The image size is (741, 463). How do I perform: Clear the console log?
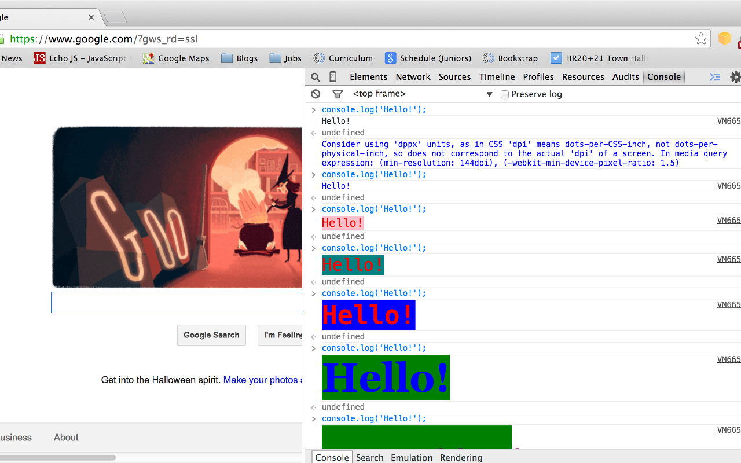click(x=316, y=94)
